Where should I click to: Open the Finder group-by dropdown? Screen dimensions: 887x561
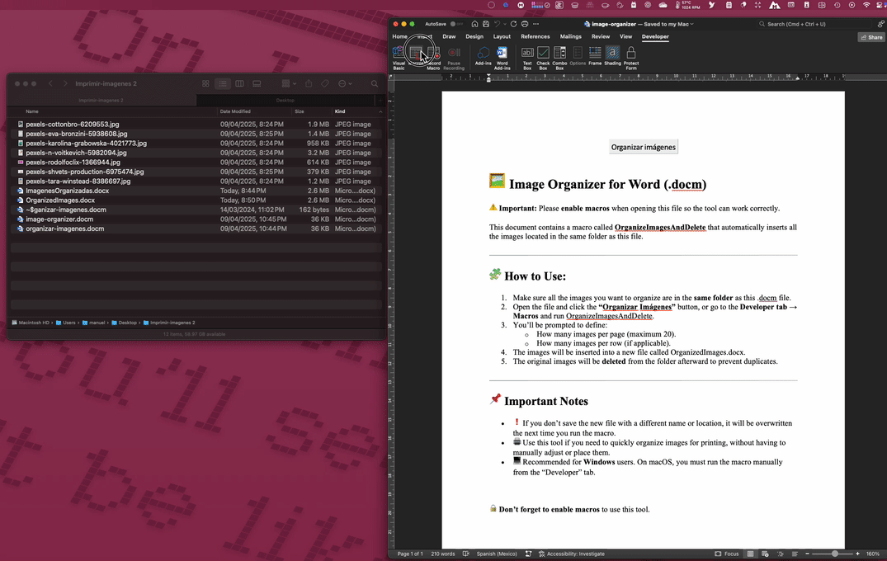click(x=287, y=83)
